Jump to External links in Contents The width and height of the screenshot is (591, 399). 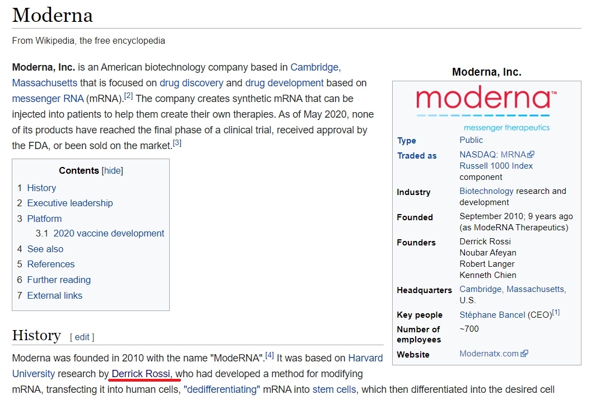coord(55,295)
